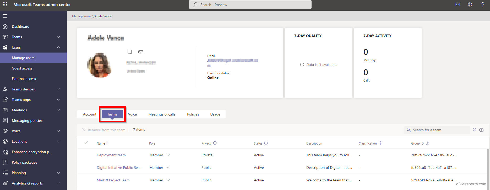Image resolution: width=490 pixels, height=190 pixels.
Task: Click the Teams sidebar icon
Action: click(5, 37)
